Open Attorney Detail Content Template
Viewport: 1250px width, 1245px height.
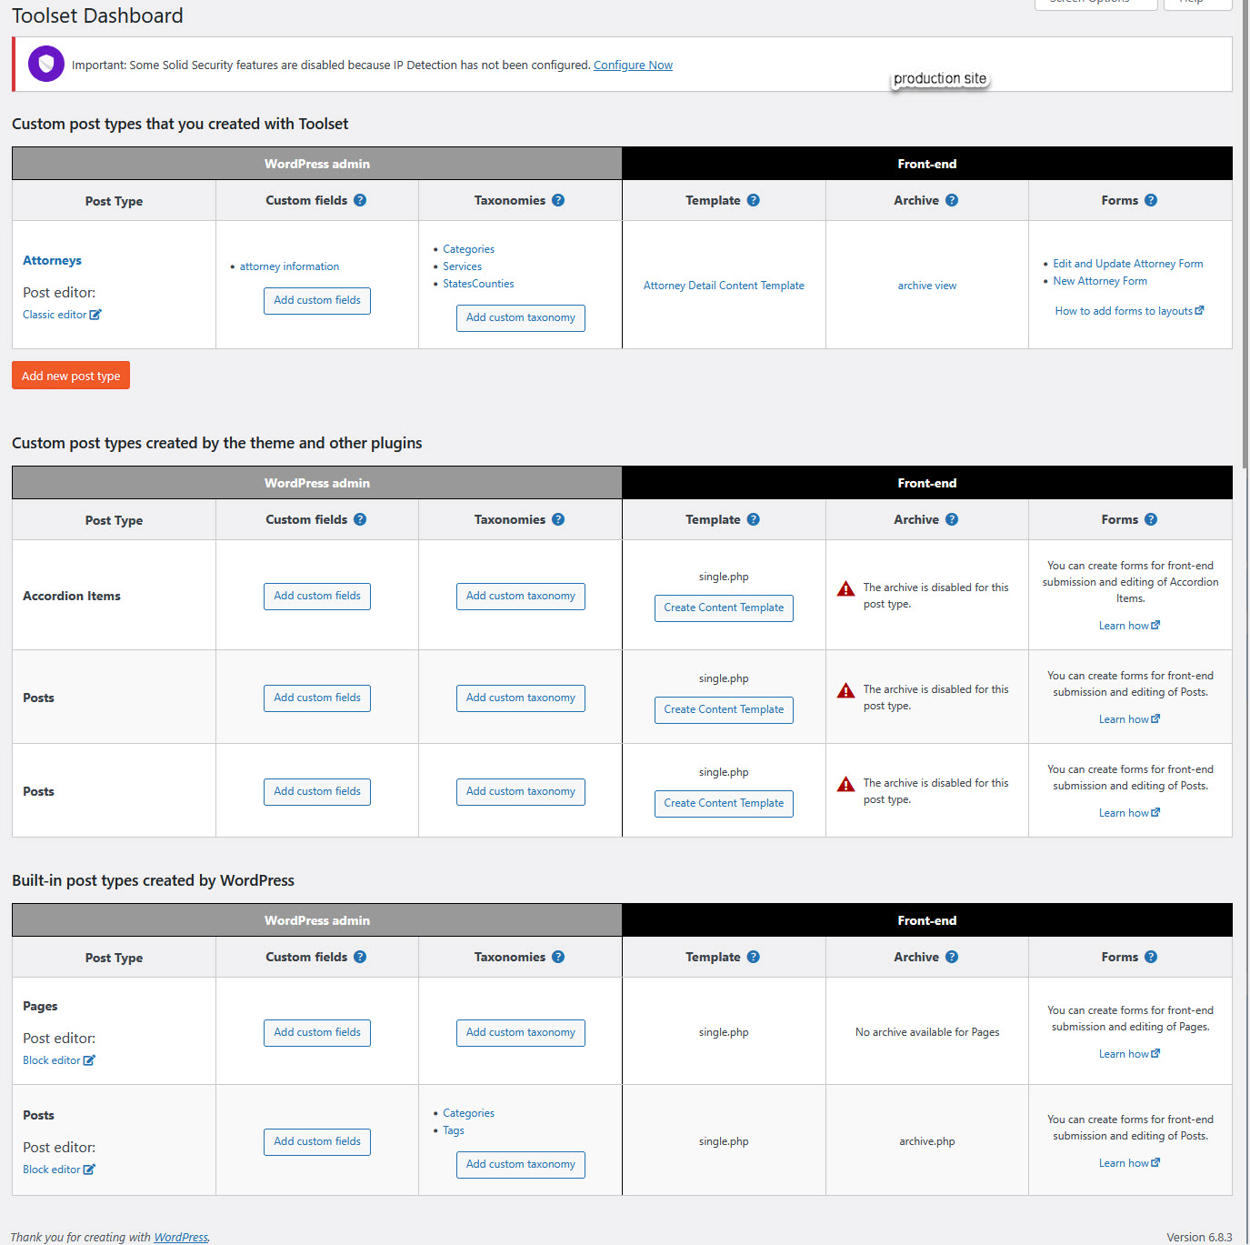pos(724,286)
